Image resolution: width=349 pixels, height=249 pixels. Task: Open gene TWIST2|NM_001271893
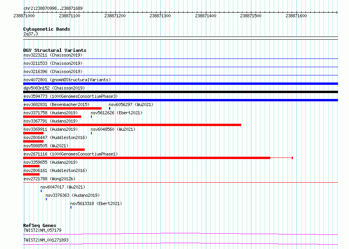tap(46, 240)
